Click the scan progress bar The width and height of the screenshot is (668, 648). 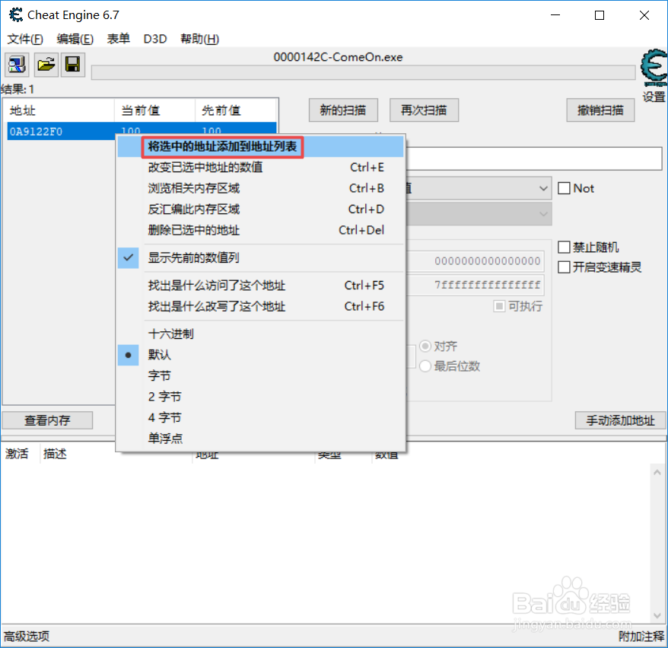click(364, 72)
